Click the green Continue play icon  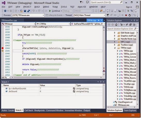click(x=50, y=11)
